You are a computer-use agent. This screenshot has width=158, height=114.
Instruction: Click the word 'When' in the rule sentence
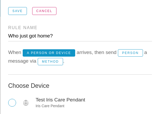point(15,52)
